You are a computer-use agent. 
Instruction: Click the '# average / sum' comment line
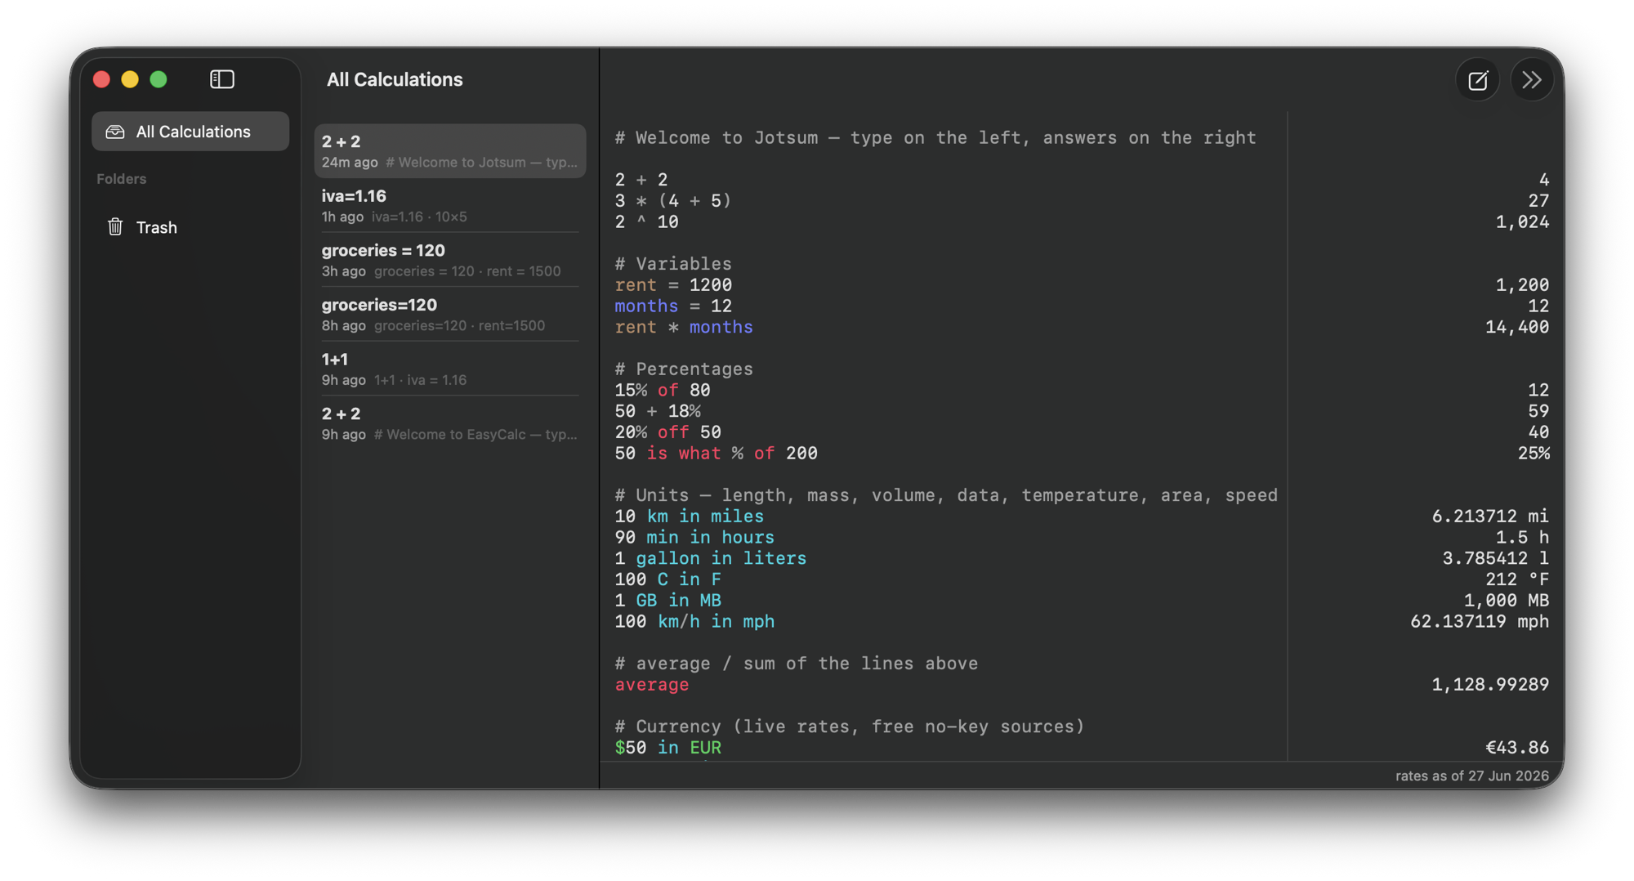797,663
